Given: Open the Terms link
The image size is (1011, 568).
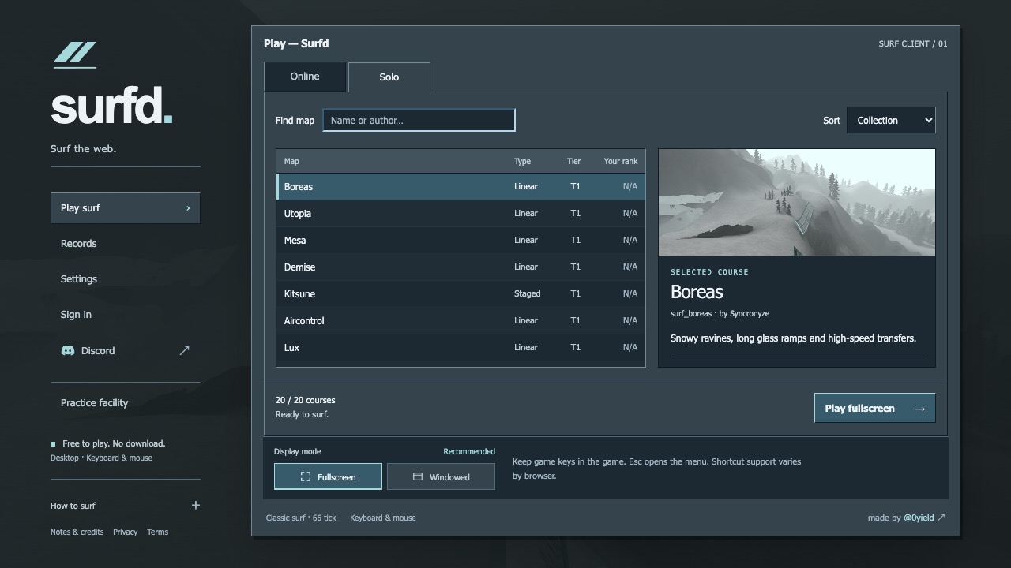Looking at the screenshot, I should pyautogui.click(x=157, y=532).
